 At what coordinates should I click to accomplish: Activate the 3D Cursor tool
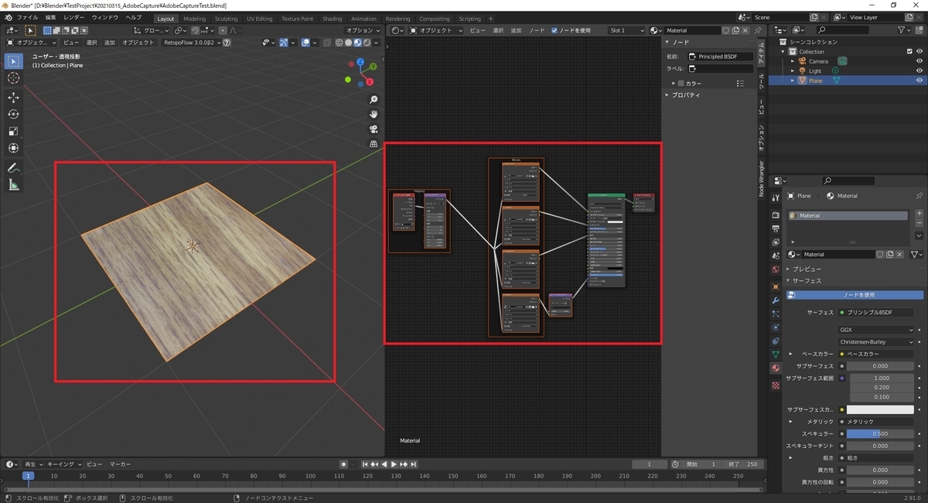click(14, 78)
